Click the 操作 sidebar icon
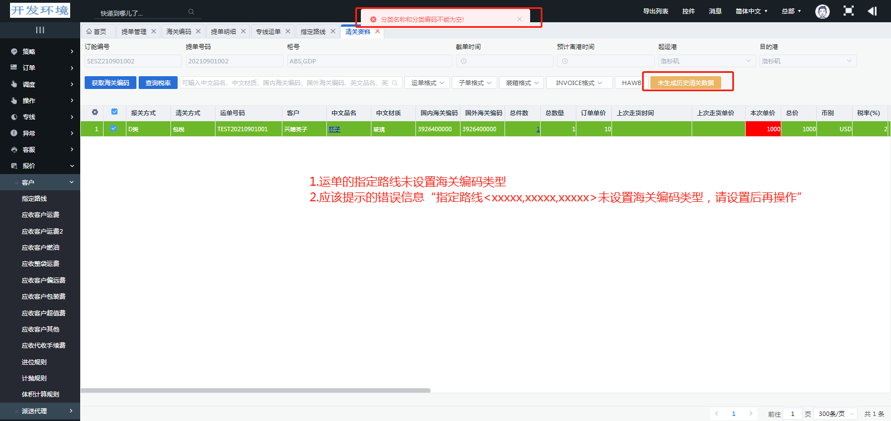 click(14, 101)
